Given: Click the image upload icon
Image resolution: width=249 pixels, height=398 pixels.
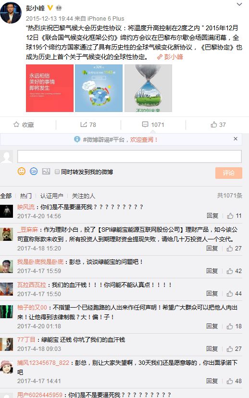Looking at the screenshot, I should pos(46,171).
